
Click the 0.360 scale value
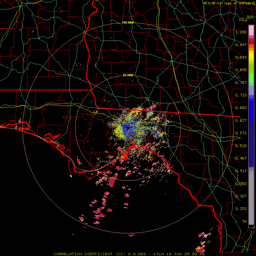tap(241, 184)
